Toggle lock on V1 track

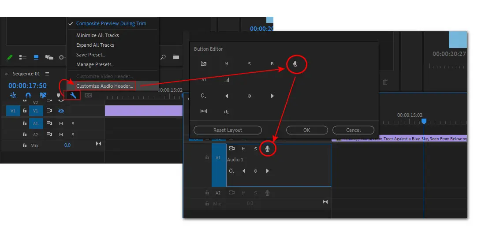(25, 111)
